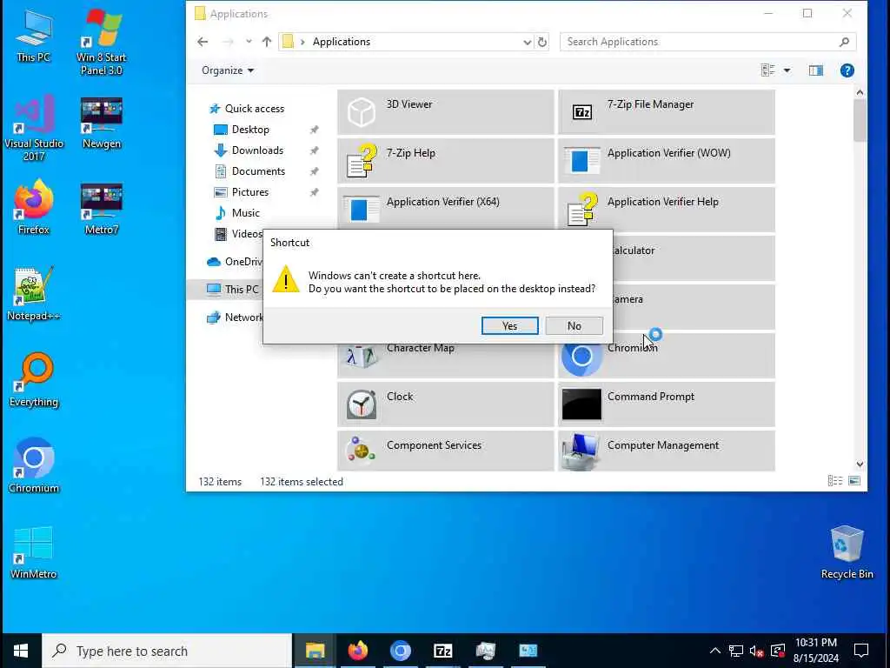Image resolution: width=890 pixels, height=668 pixels.
Task: Show hidden system tray icons
Action: tap(715, 651)
